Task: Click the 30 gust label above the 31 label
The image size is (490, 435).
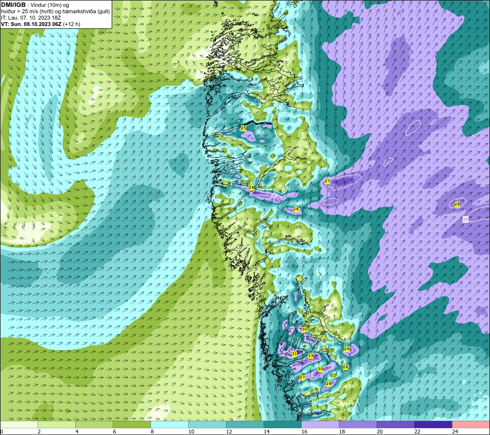Action: [x=304, y=329]
